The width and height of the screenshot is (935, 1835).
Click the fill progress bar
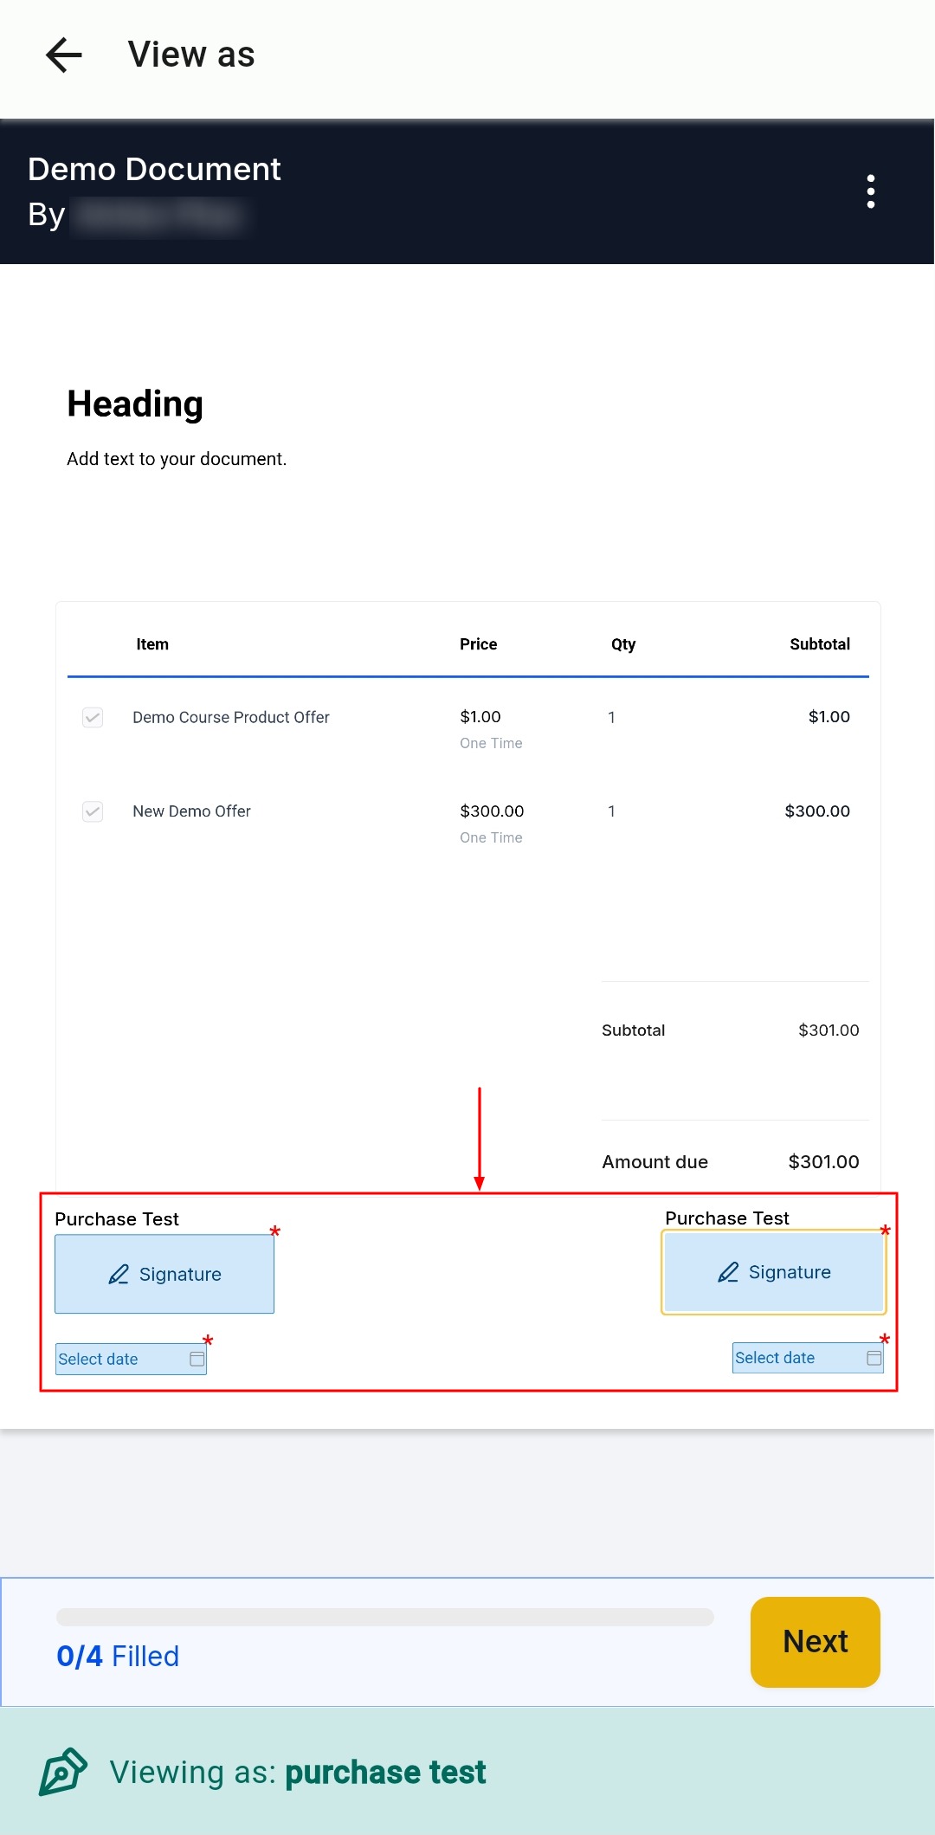pyautogui.click(x=385, y=1617)
